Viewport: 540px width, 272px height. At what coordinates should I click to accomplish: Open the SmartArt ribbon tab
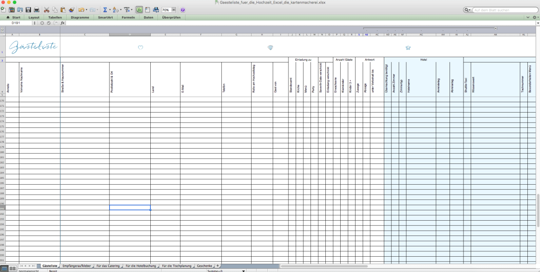[106, 17]
